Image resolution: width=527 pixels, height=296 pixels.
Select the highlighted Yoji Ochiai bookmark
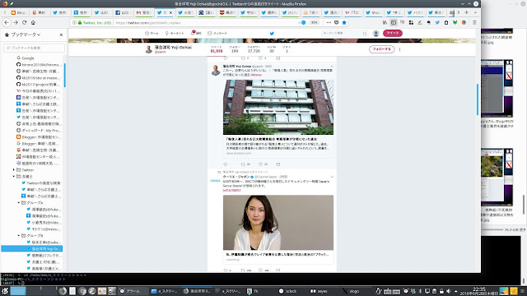[x=32, y=248]
